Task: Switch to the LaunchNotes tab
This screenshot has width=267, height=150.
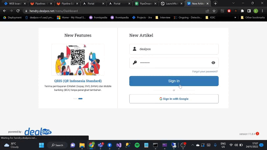Action: point(172,3)
